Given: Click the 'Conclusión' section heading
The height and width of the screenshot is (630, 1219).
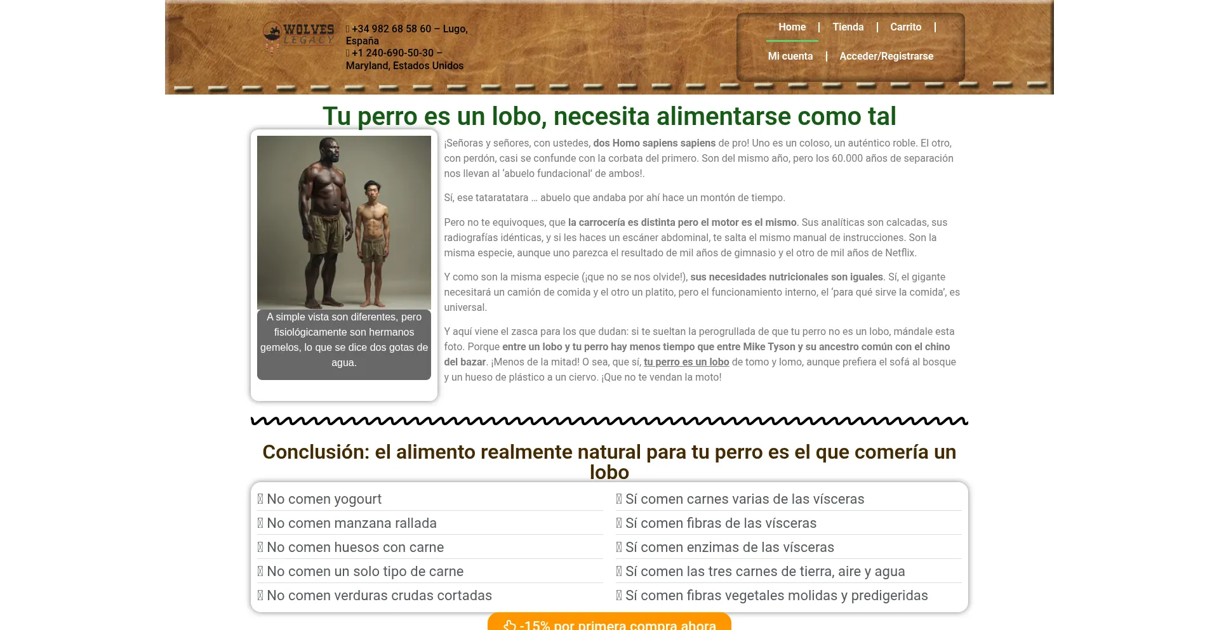Looking at the screenshot, I should [609, 462].
